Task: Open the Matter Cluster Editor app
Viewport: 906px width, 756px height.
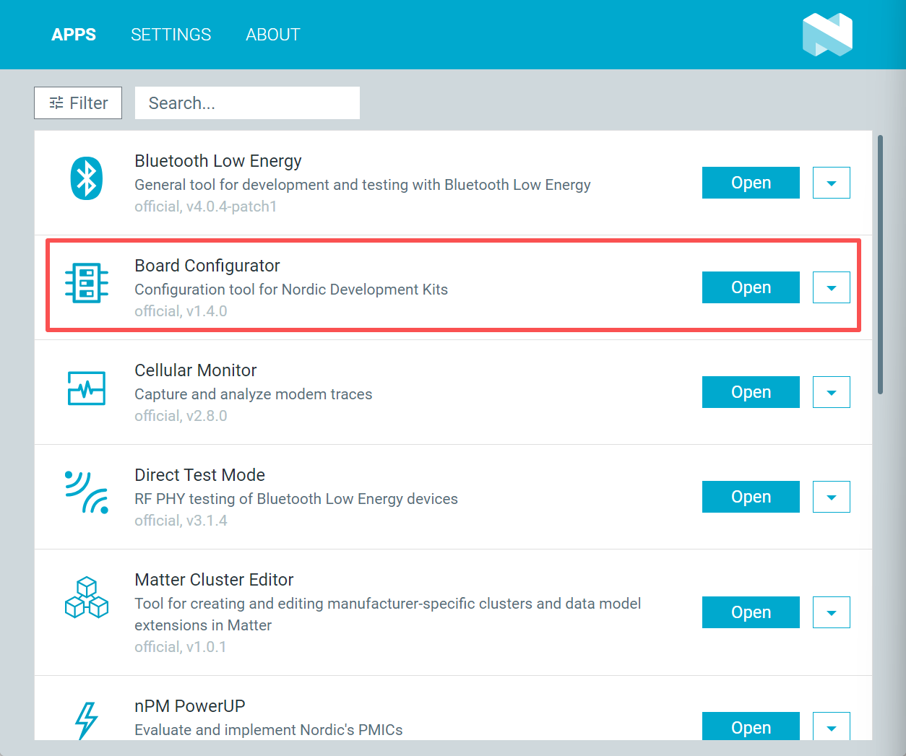Action: click(x=751, y=612)
